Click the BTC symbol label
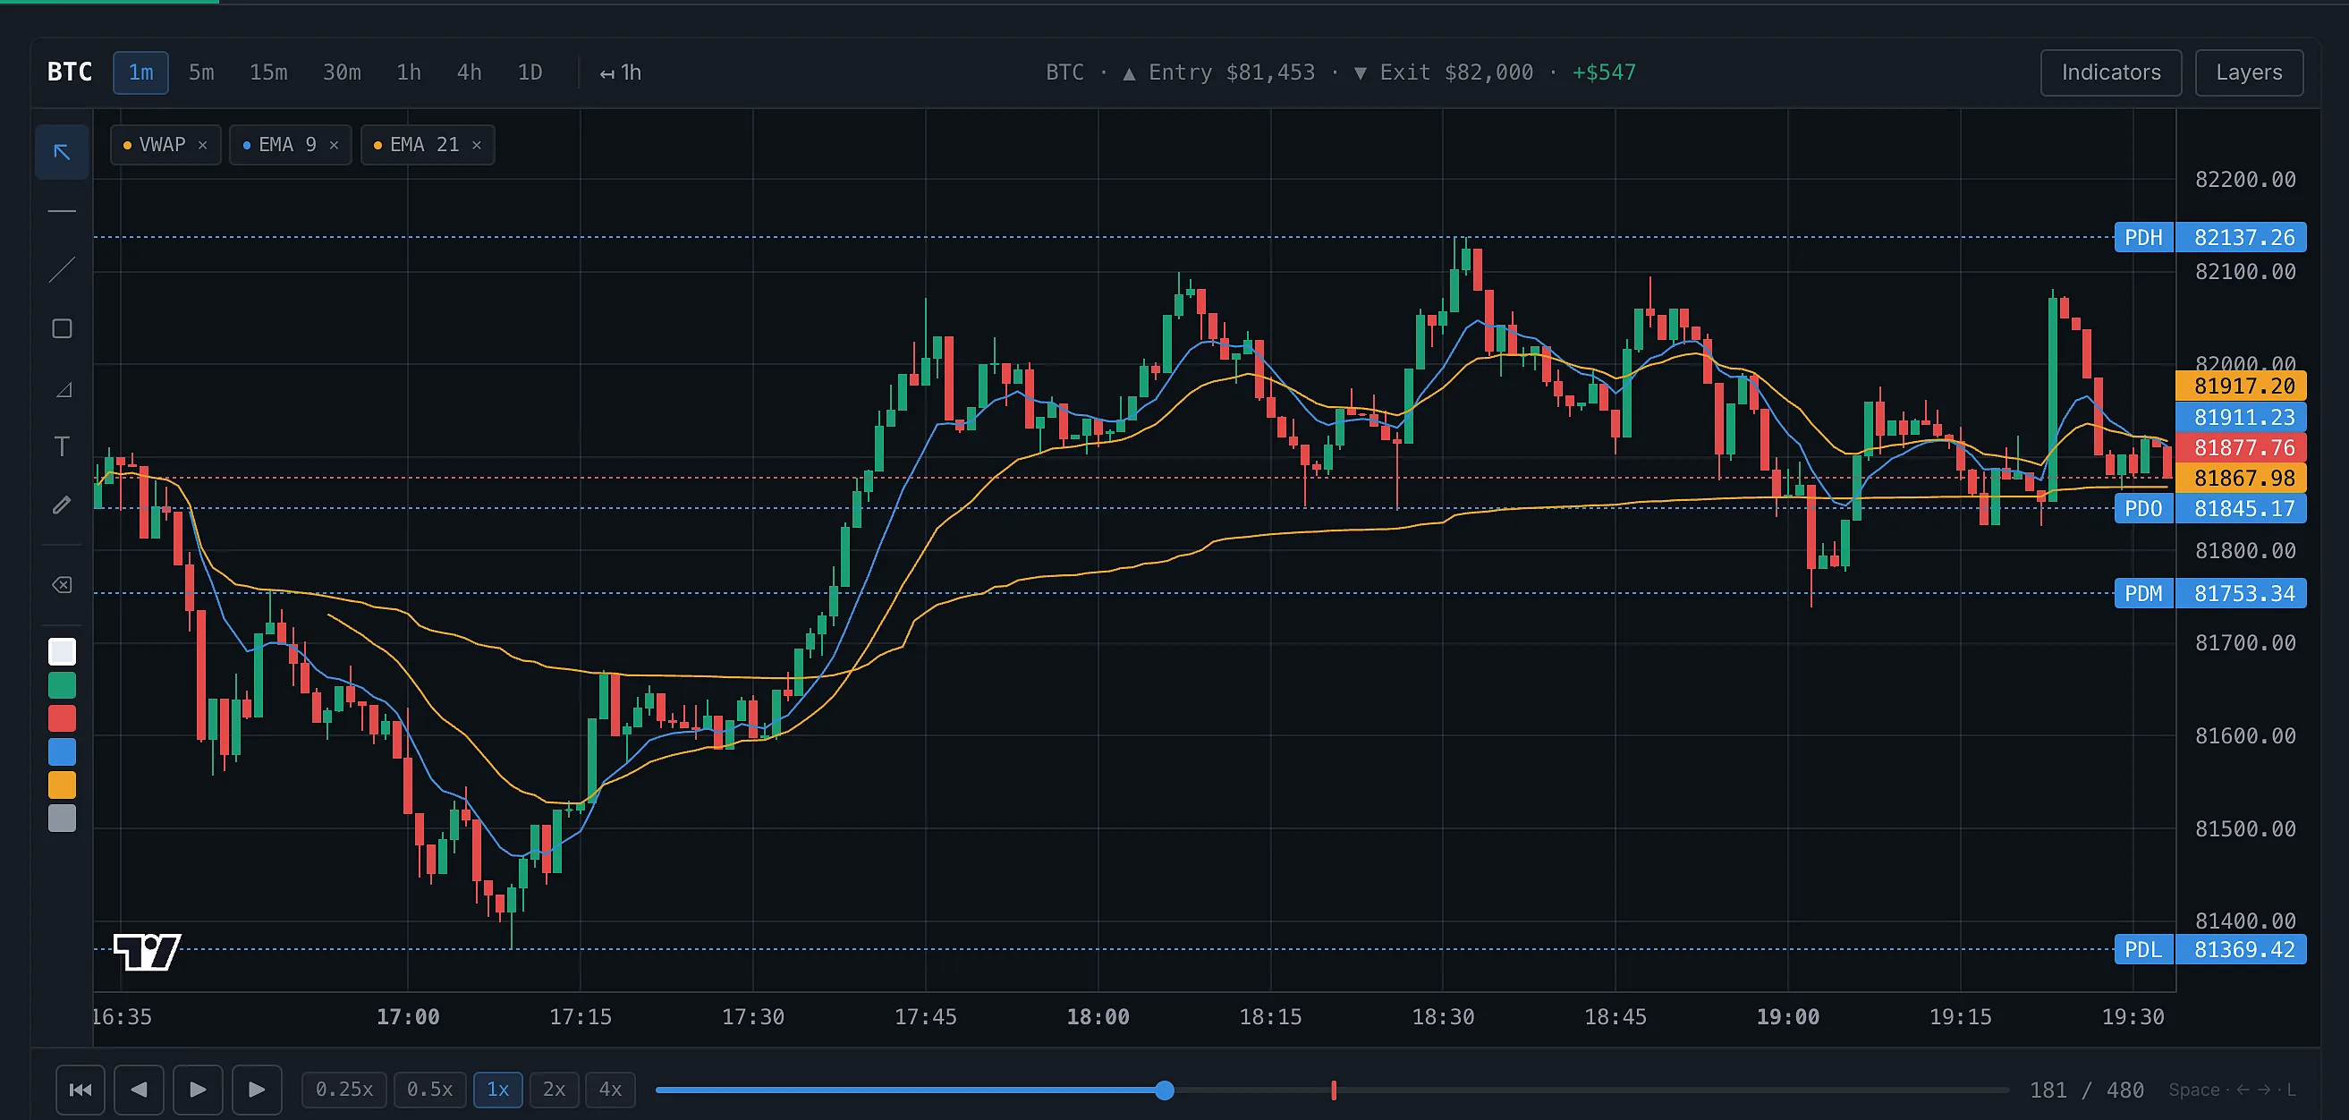 (70, 73)
